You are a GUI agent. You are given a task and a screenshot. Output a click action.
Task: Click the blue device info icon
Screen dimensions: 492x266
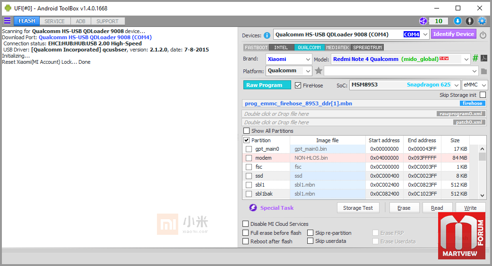point(267,35)
